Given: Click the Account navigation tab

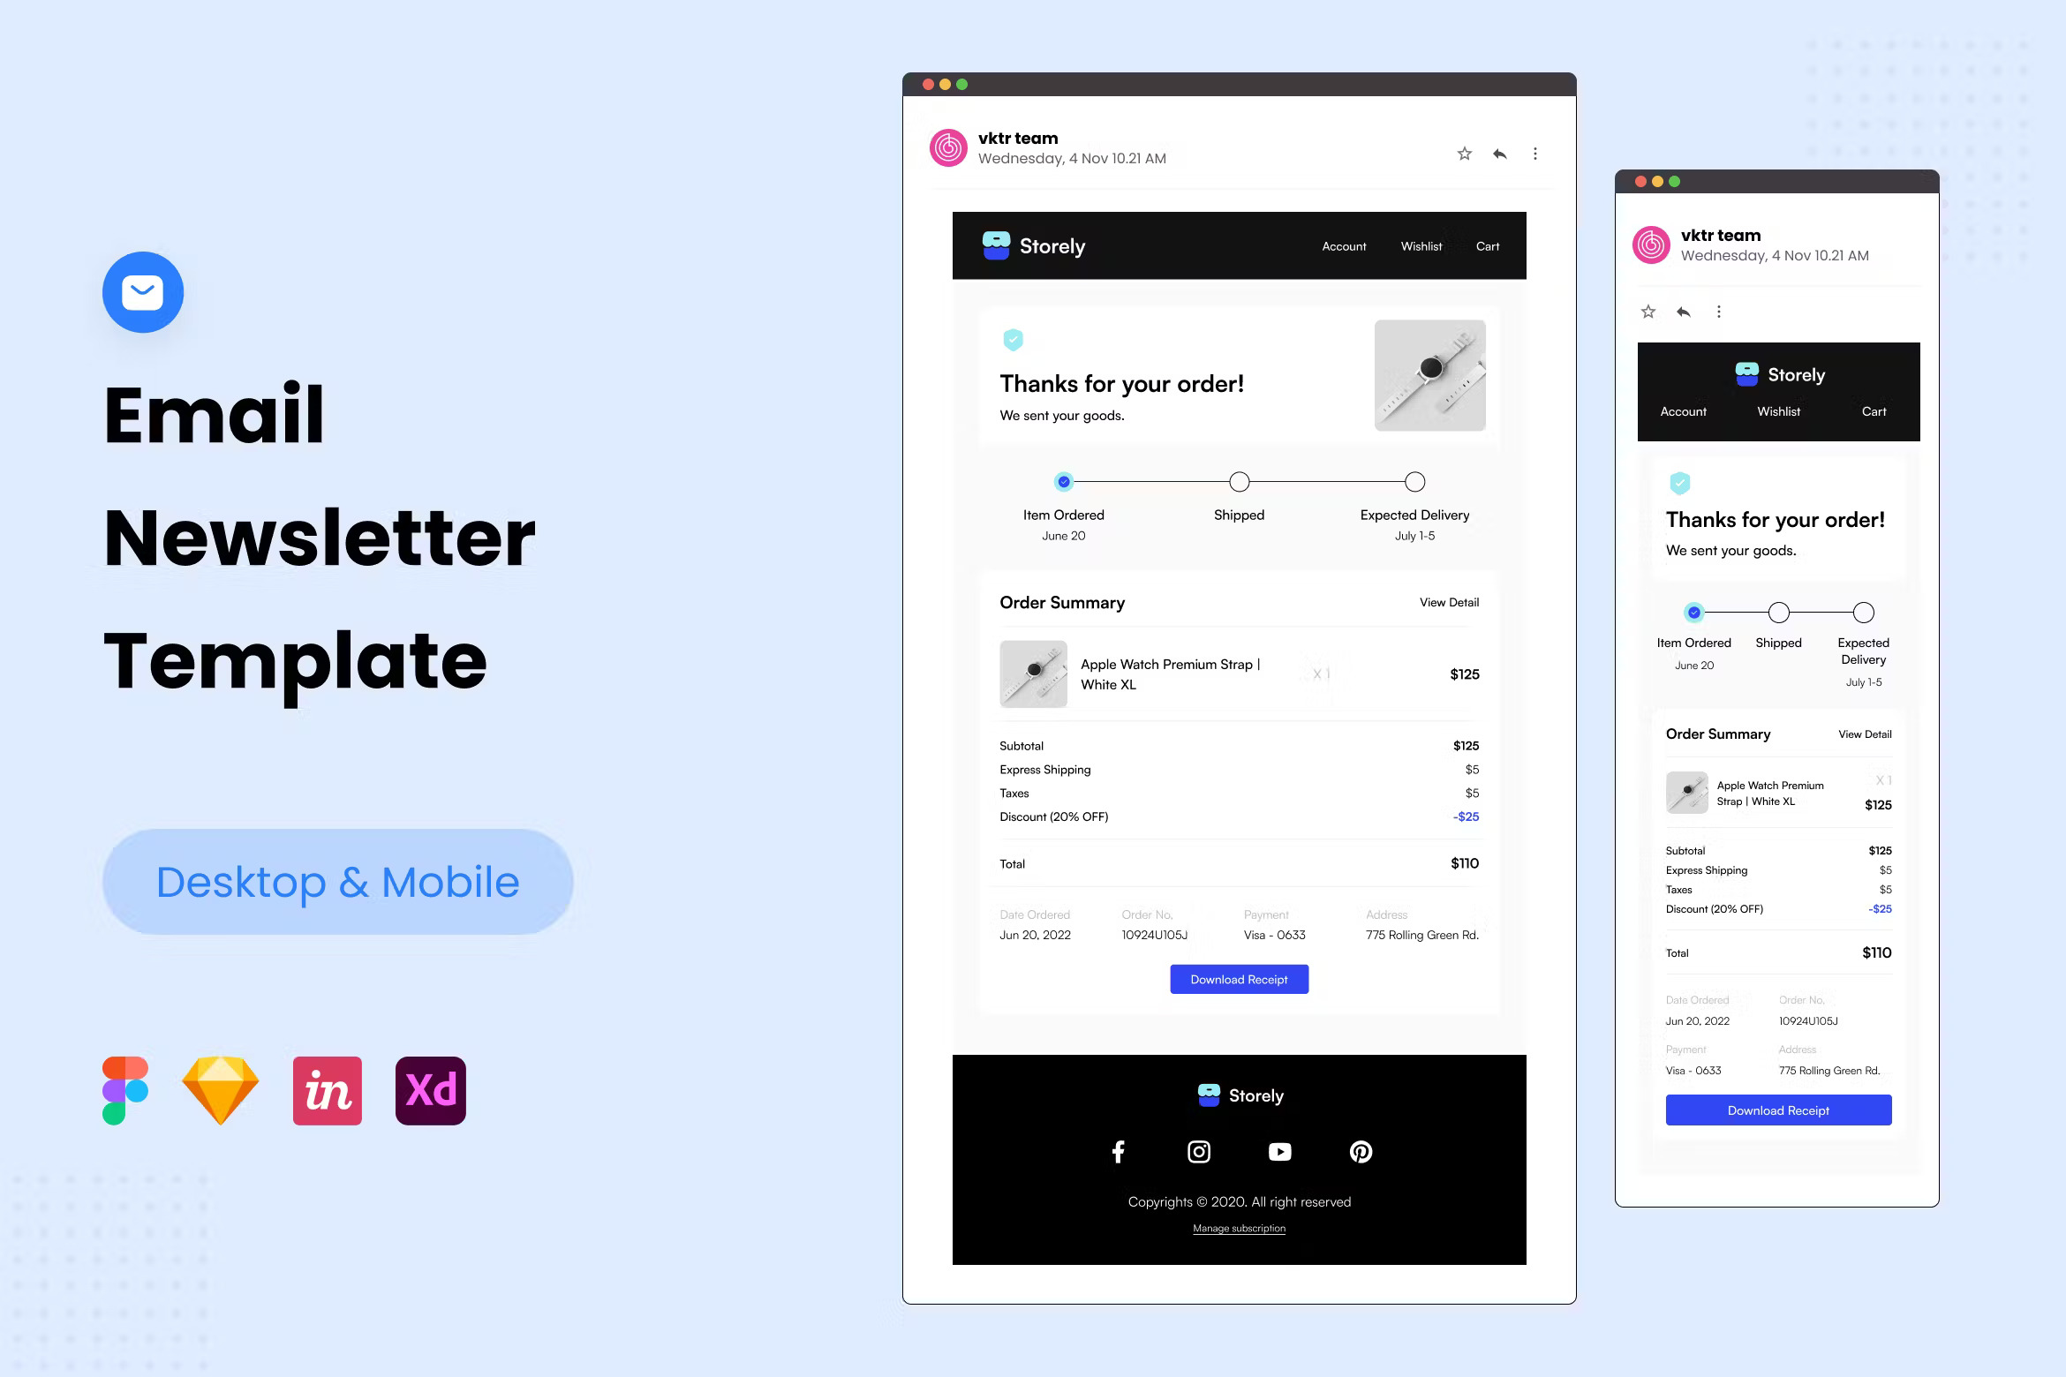Looking at the screenshot, I should pyautogui.click(x=1342, y=246).
